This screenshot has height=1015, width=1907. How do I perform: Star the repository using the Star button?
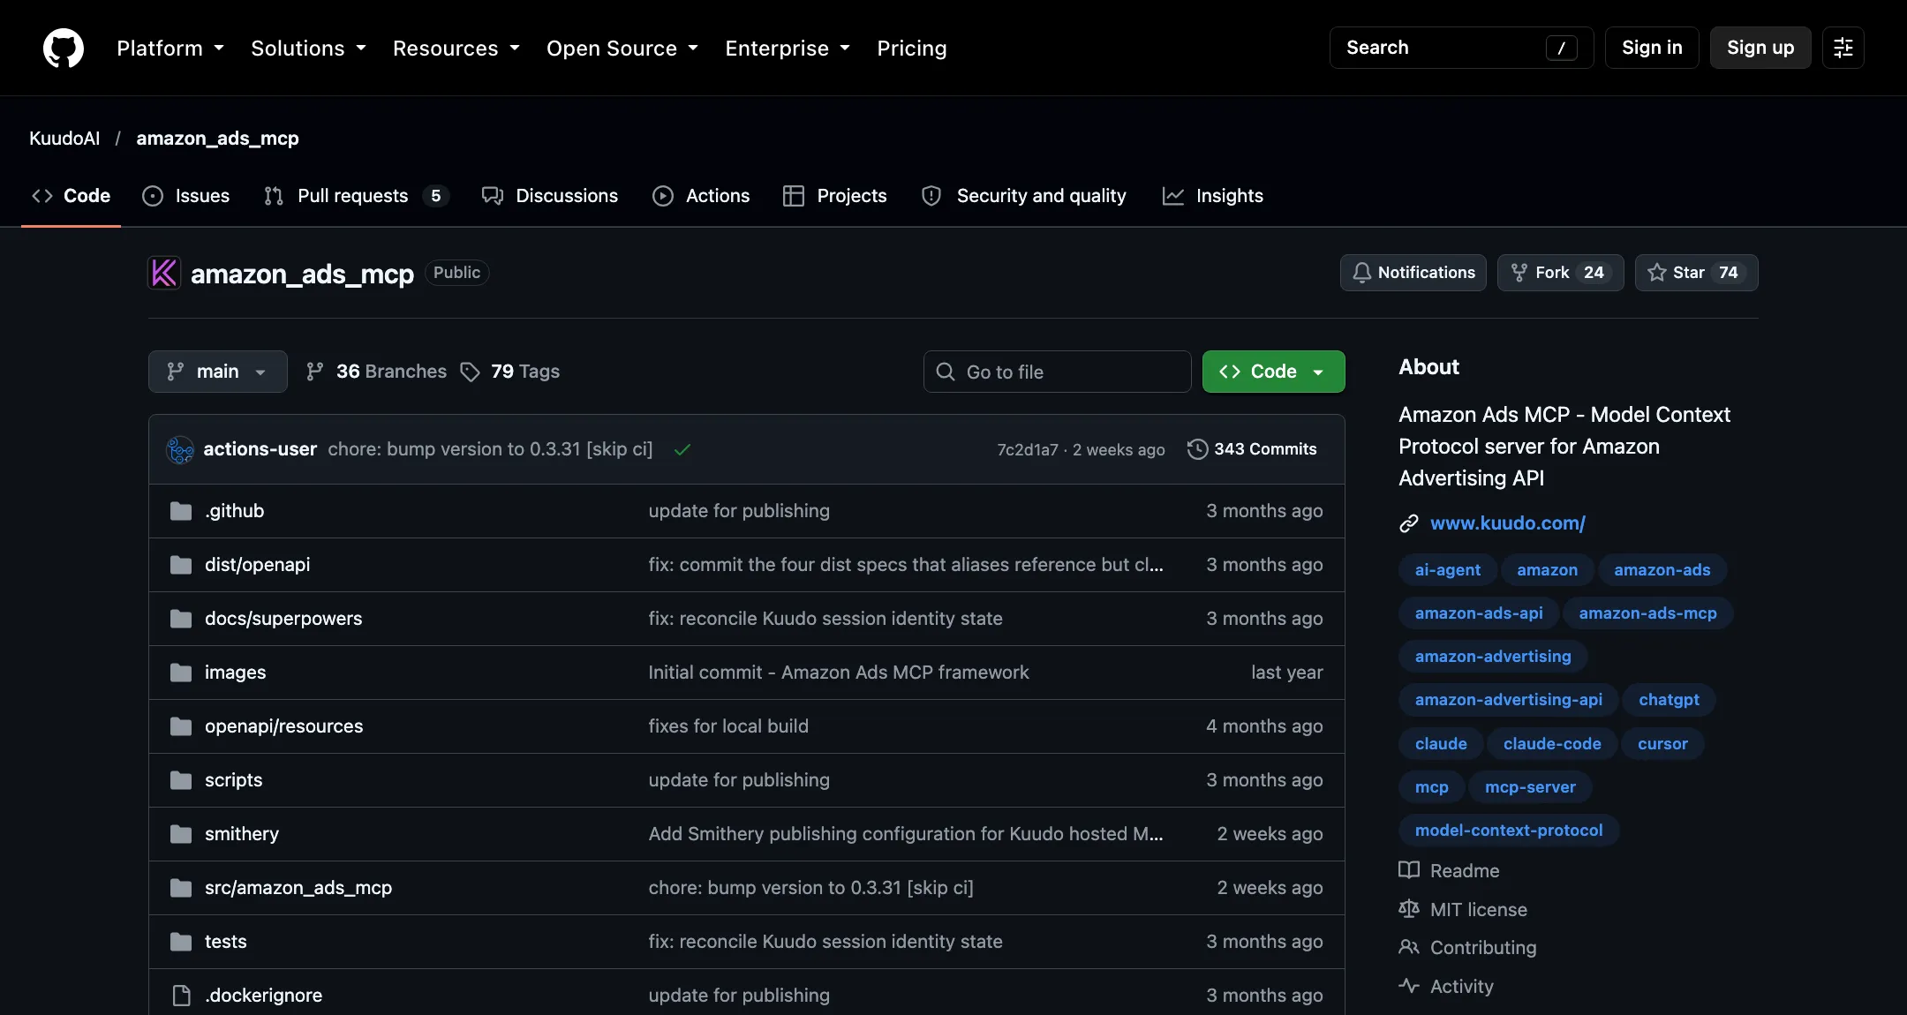[1696, 273]
